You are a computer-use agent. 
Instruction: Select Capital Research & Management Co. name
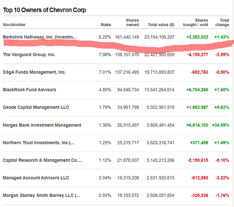coord(42,160)
